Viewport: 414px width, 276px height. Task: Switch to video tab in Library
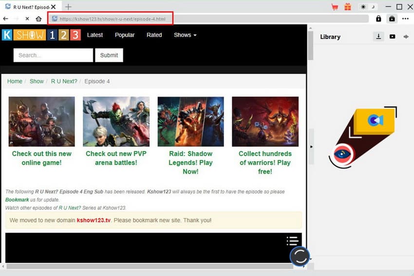(x=392, y=37)
